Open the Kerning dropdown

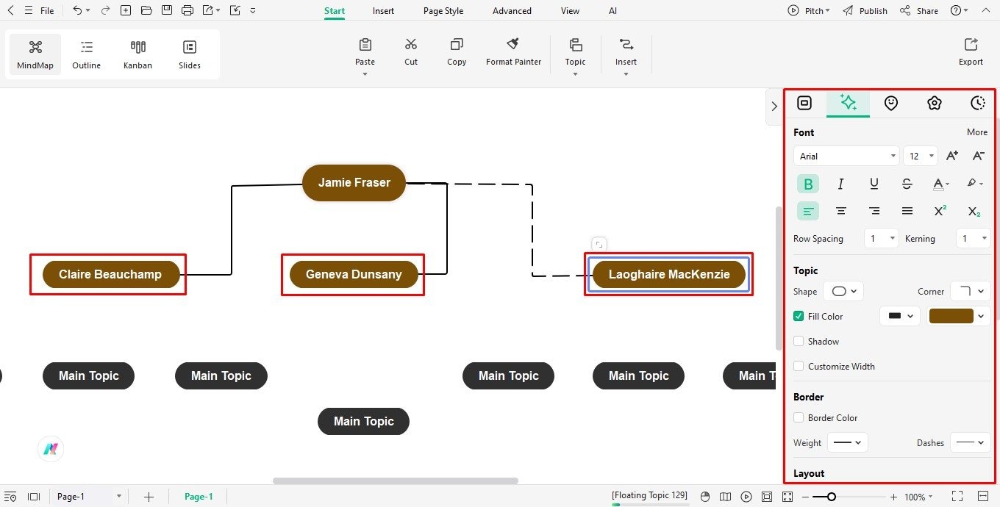(973, 238)
